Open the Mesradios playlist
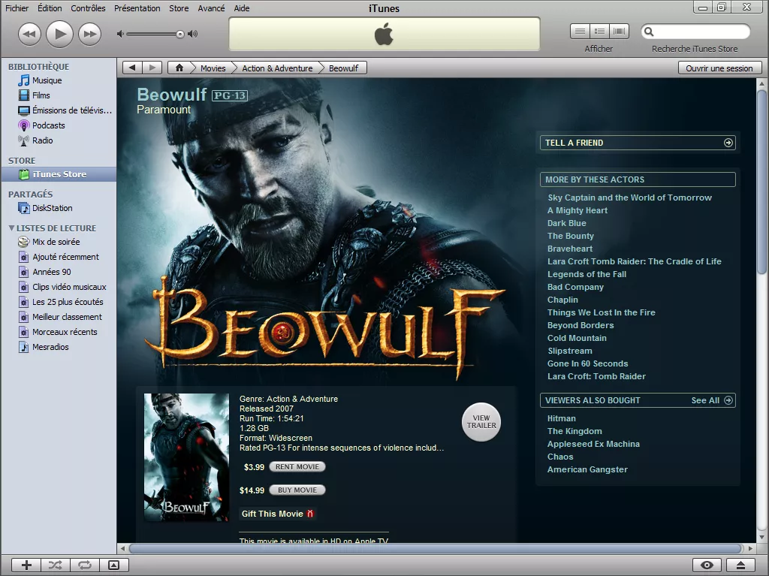Viewport: 769px width, 576px height. coord(59,347)
